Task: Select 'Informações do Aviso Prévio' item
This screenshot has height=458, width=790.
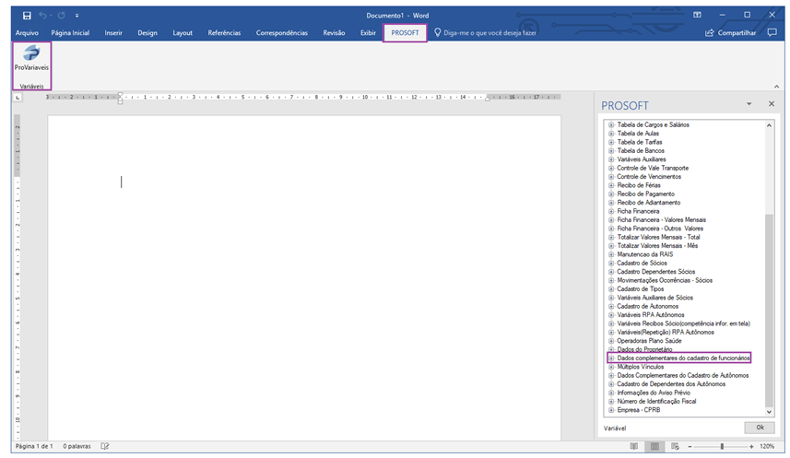Action: click(x=654, y=393)
